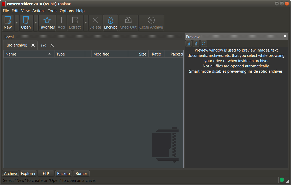Click the Add files toolbar icon
291x185 pixels.
click(61, 23)
